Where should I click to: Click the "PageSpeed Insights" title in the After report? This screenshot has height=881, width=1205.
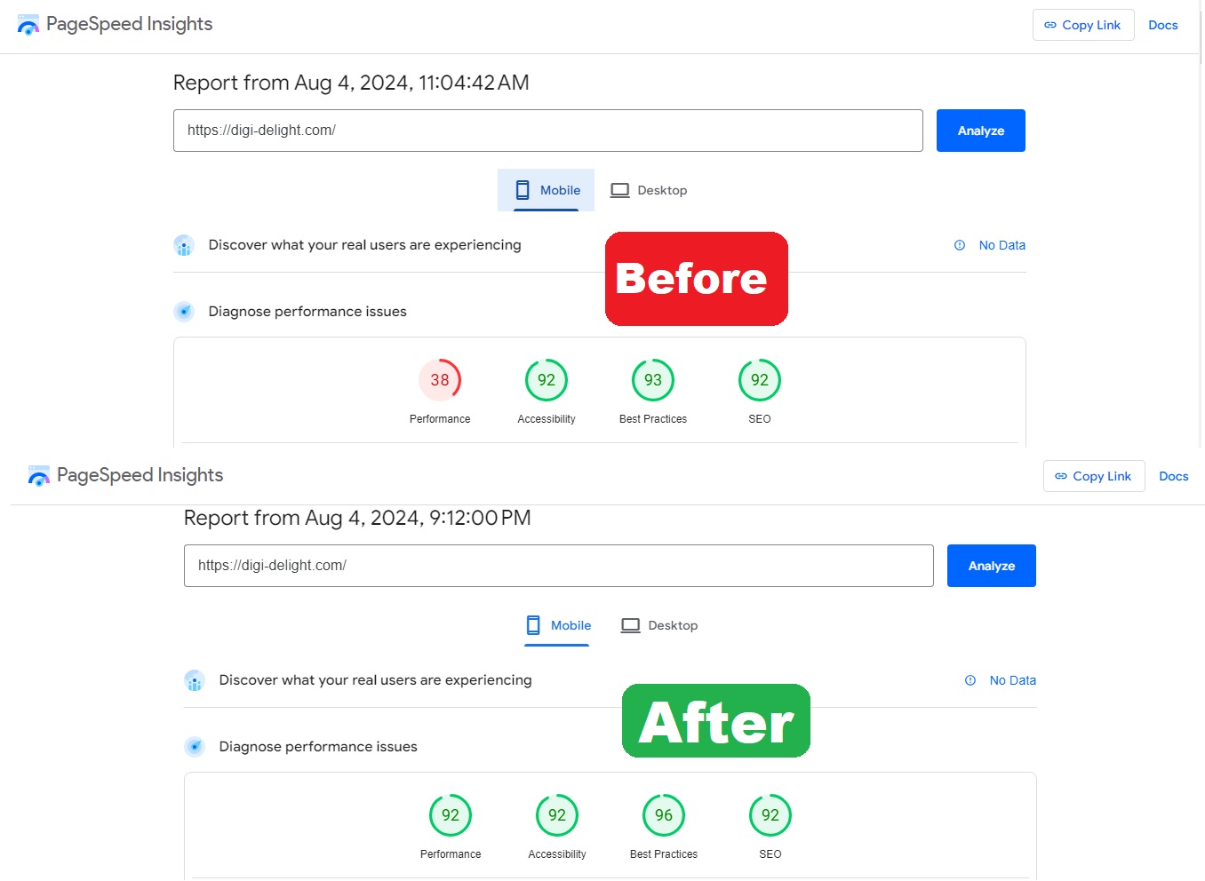[140, 475]
